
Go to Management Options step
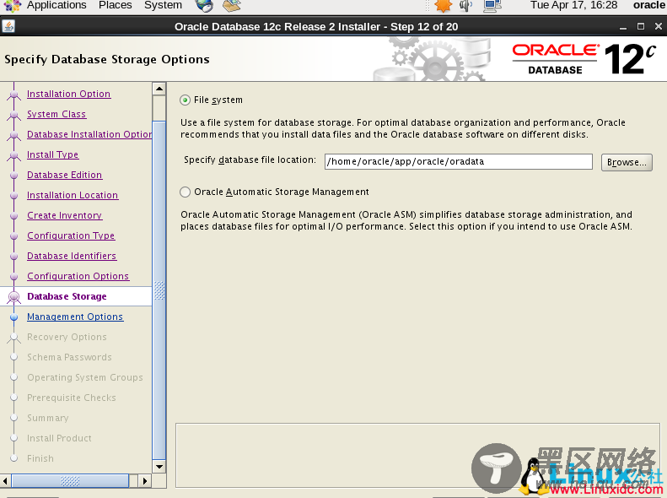click(x=75, y=317)
